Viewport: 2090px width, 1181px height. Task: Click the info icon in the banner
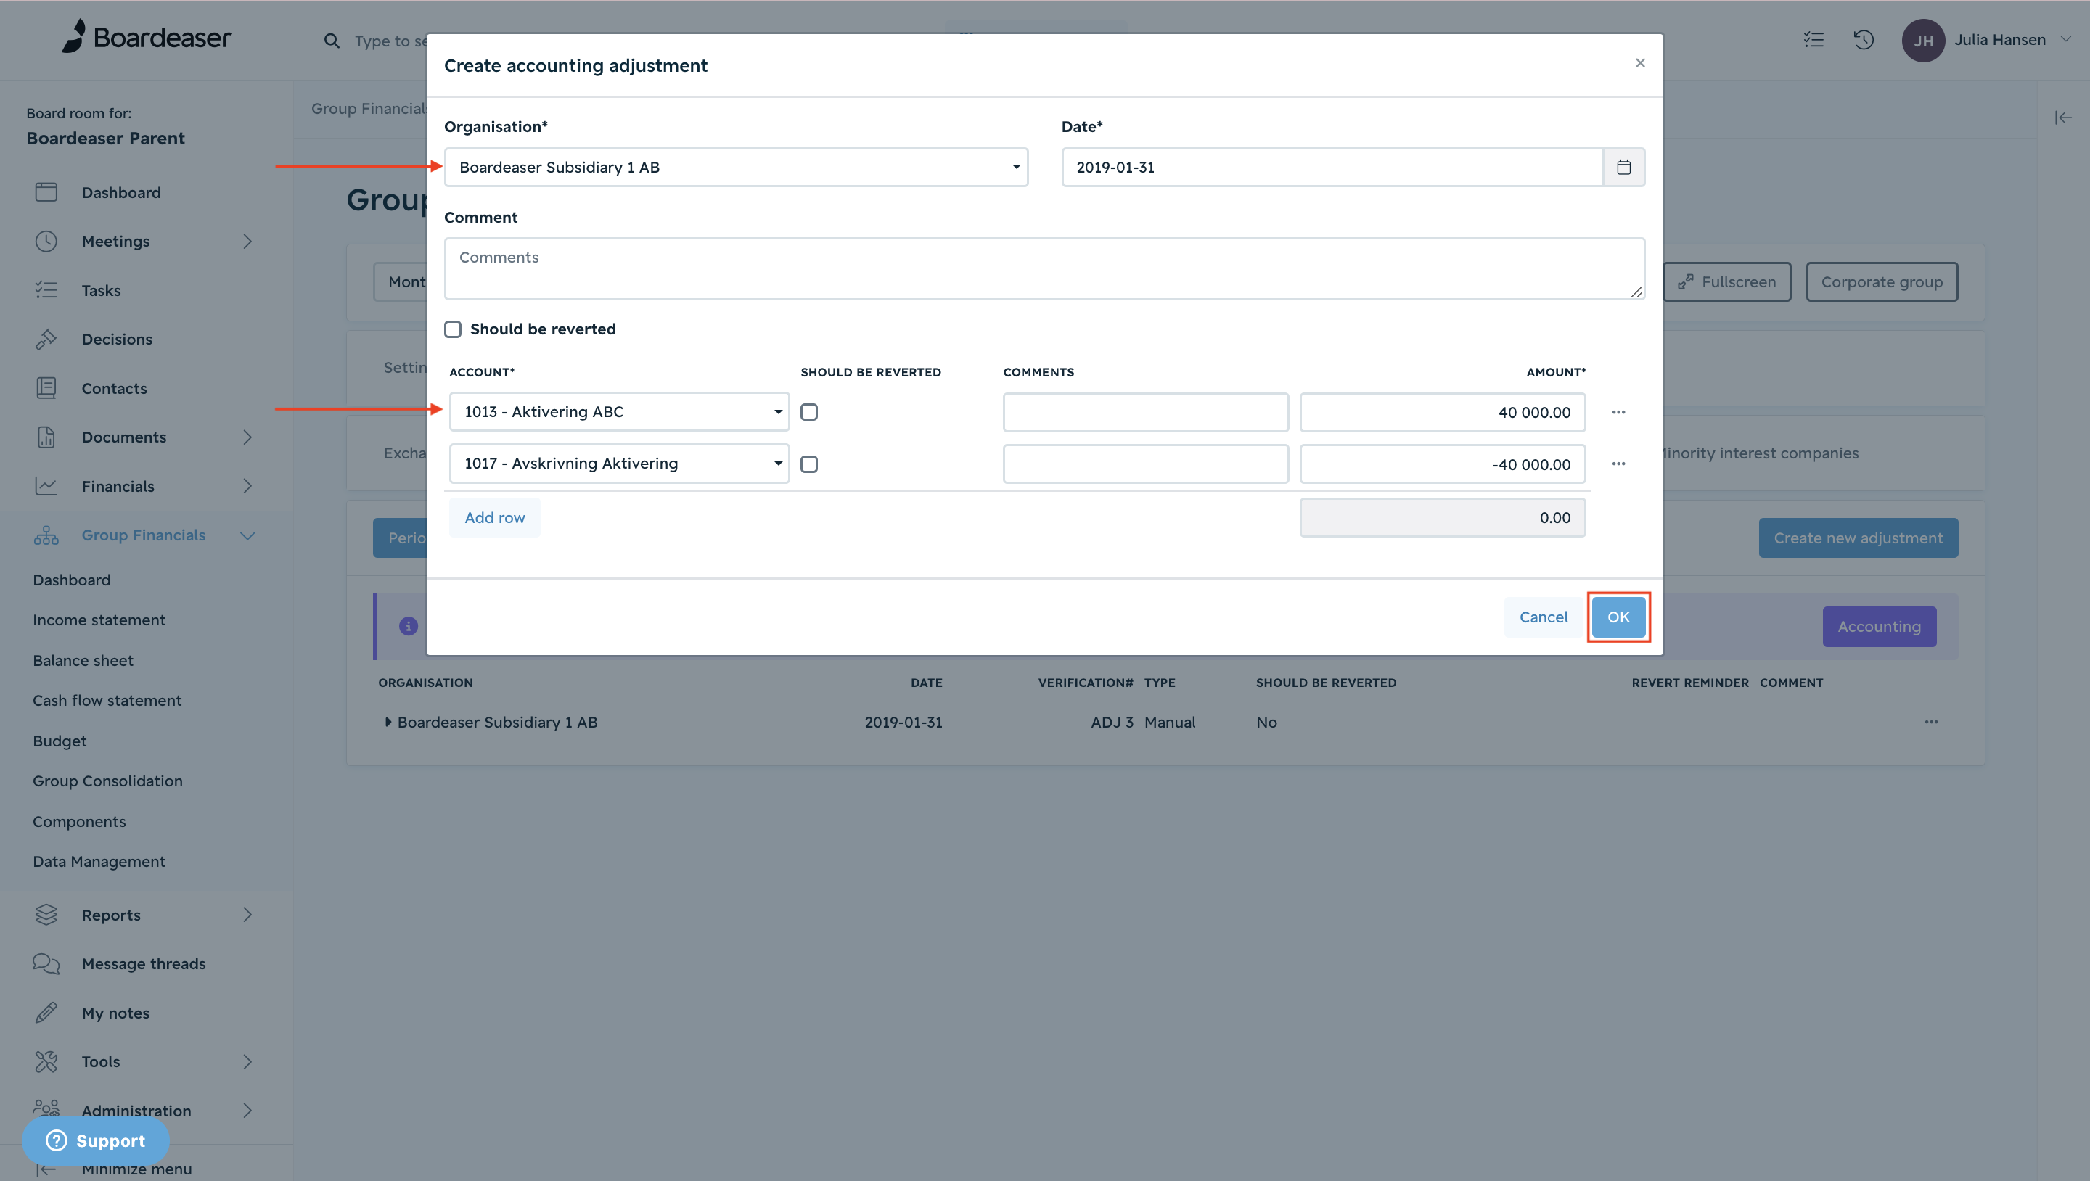coord(408,626)
